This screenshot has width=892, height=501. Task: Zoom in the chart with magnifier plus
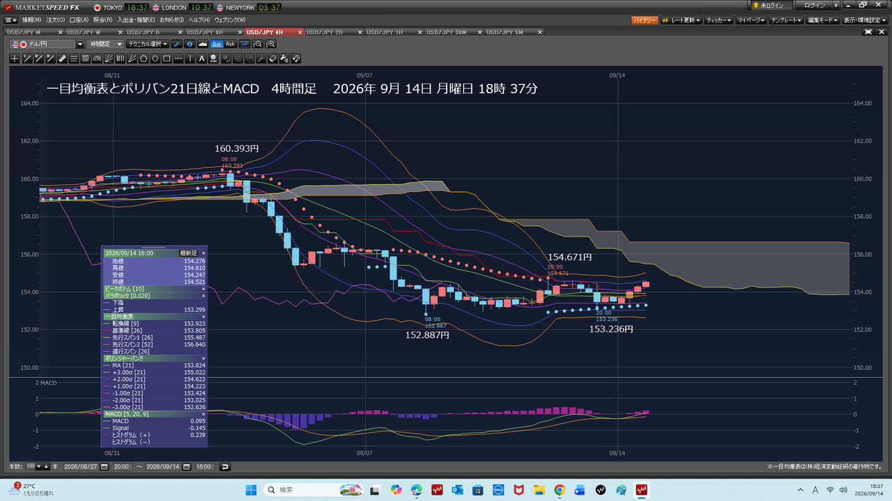tap(271, 44)
